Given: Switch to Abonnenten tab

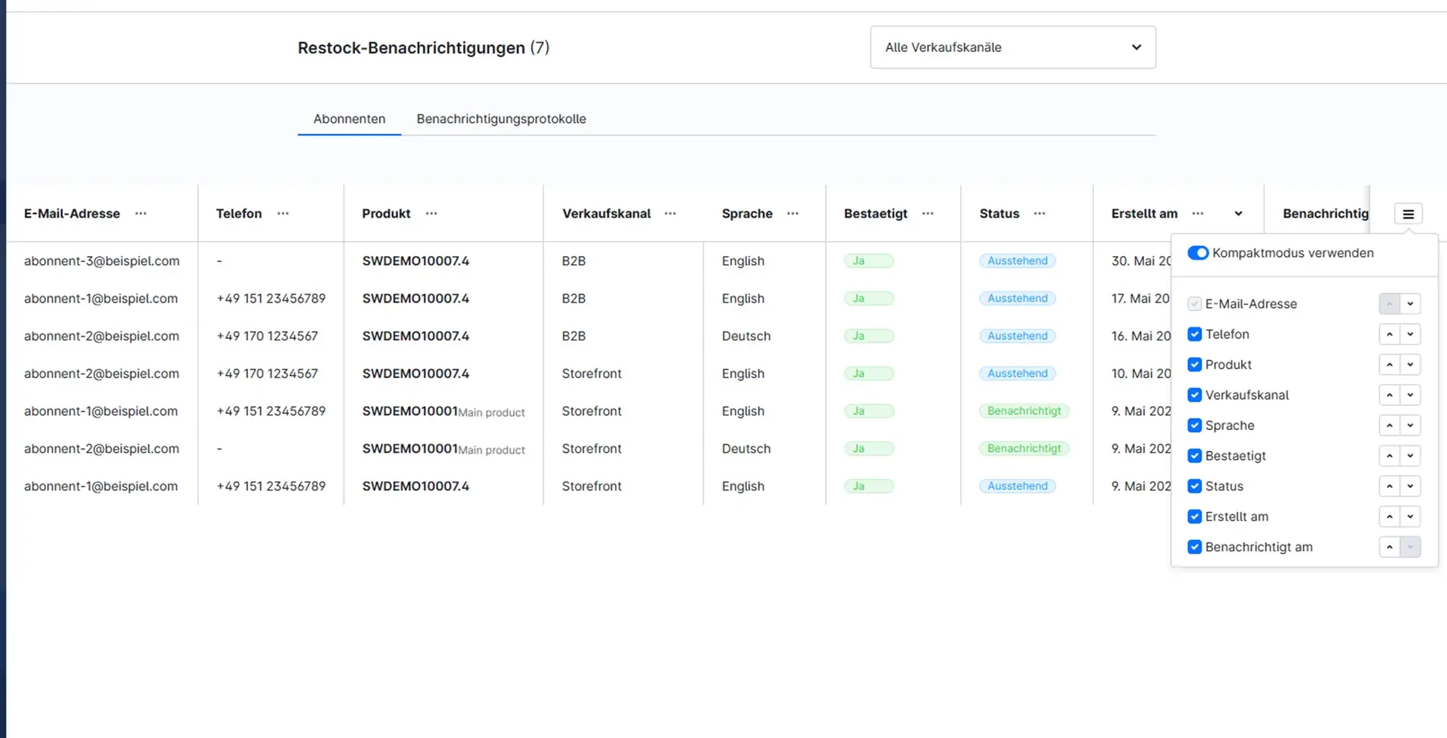Looking at the screenshot, I should coord(349,119).
